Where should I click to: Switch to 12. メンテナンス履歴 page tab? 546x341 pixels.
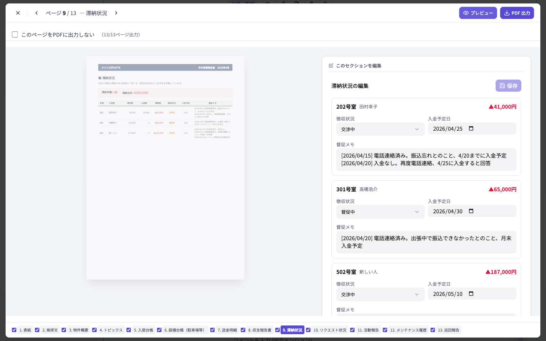(408, 330)
